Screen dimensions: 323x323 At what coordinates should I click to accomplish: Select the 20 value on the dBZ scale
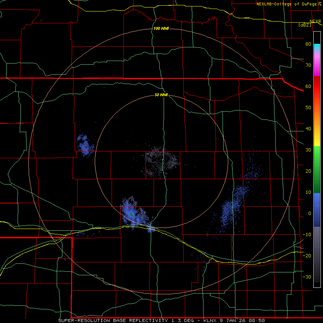point(308,171)
